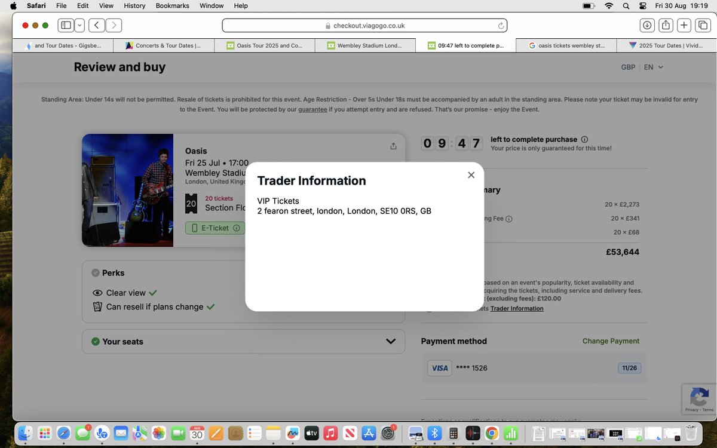Open Trash in the Dock
Viewport: 717px width, 448px height.
691,433
